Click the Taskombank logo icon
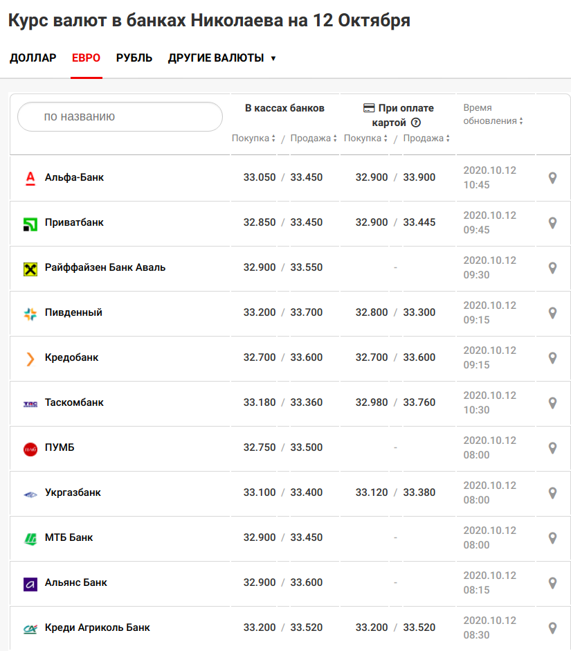The width and height of the screenshot is (571, 651). click(30, 404)
